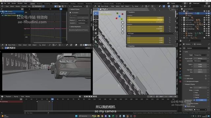Select the Select Box tool in viewport toolbar
The width and height of the screenshot is (211, 118).
pos(96,13)
